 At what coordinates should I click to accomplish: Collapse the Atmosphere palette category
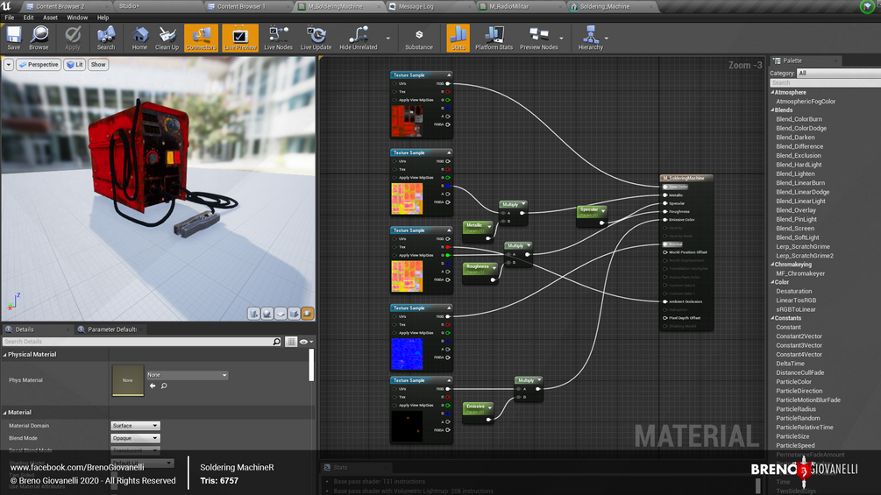(772, 92)
